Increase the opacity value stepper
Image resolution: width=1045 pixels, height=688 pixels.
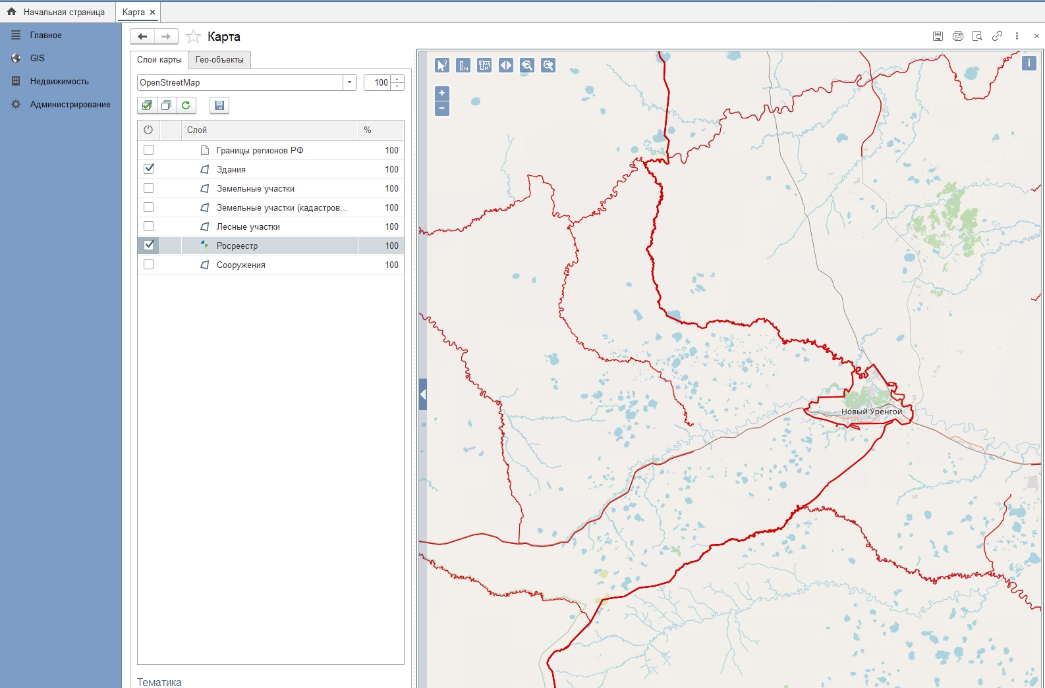click(x=397, y=79)
